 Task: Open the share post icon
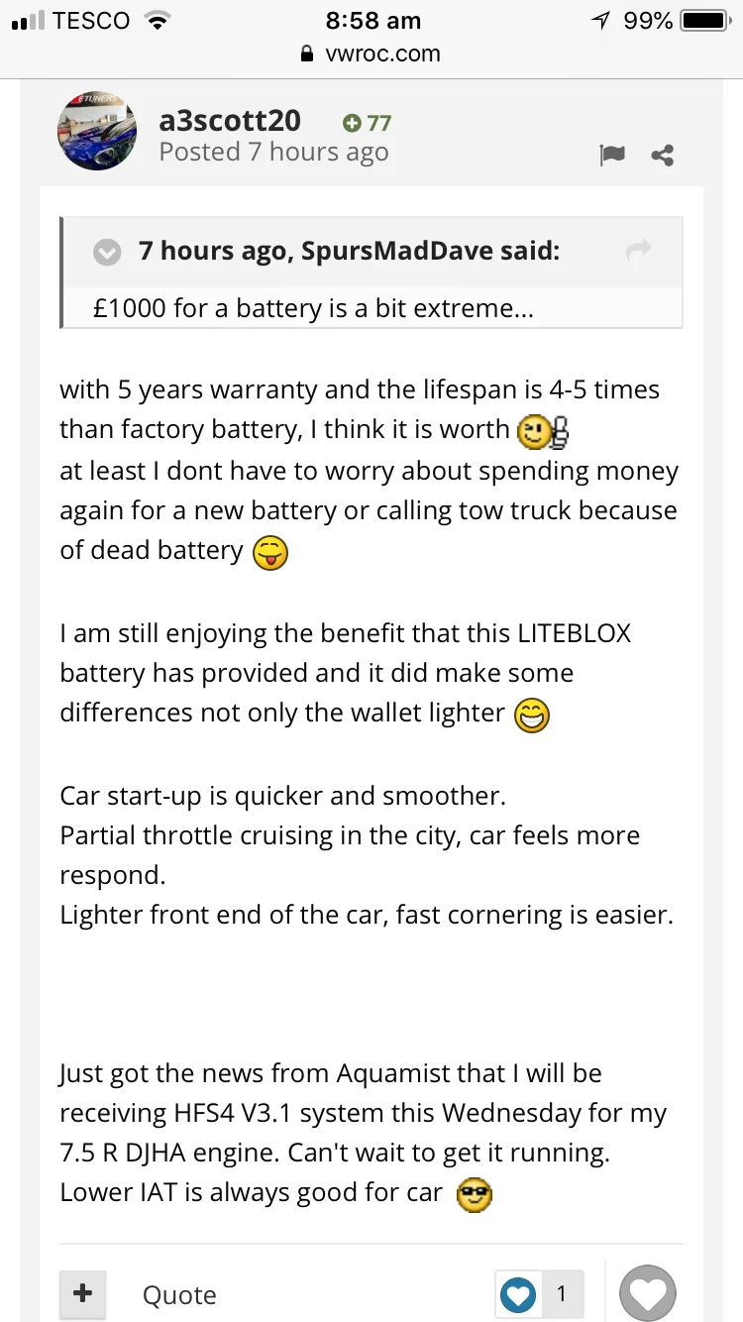click(x=663, y=155)
